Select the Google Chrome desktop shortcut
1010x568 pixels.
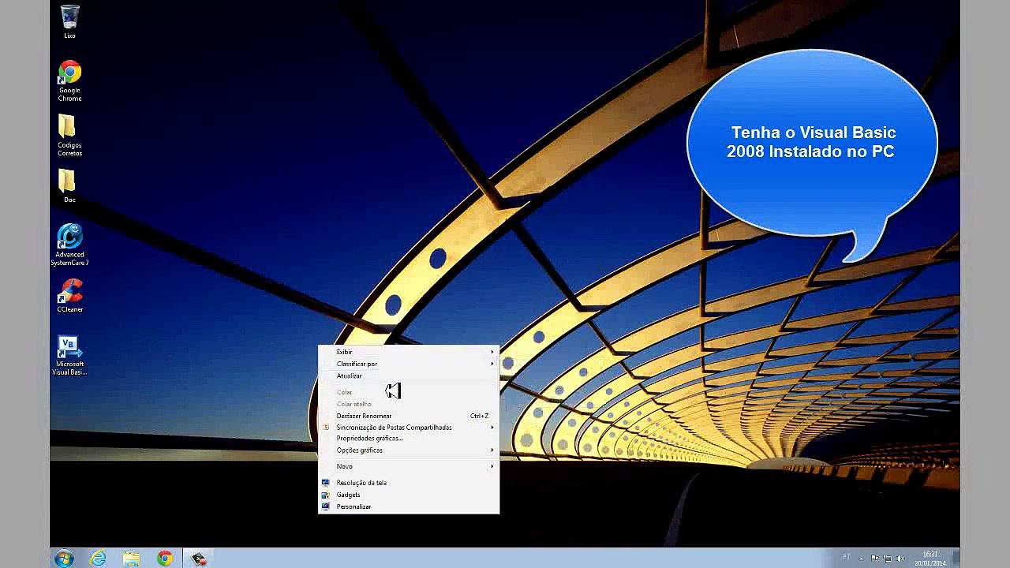click(69, 81)
